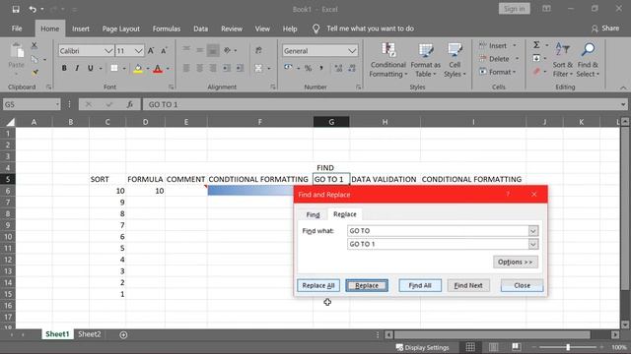Switch to the Formulas tab
Screen dimensions: 631x354
click(x=167, y=29)
